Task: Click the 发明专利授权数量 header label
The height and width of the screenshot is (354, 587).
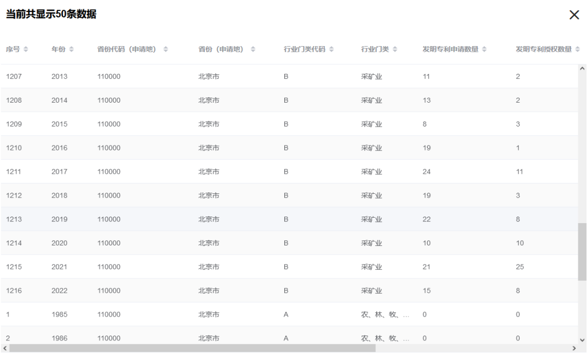Action: (x=544, y=49)
